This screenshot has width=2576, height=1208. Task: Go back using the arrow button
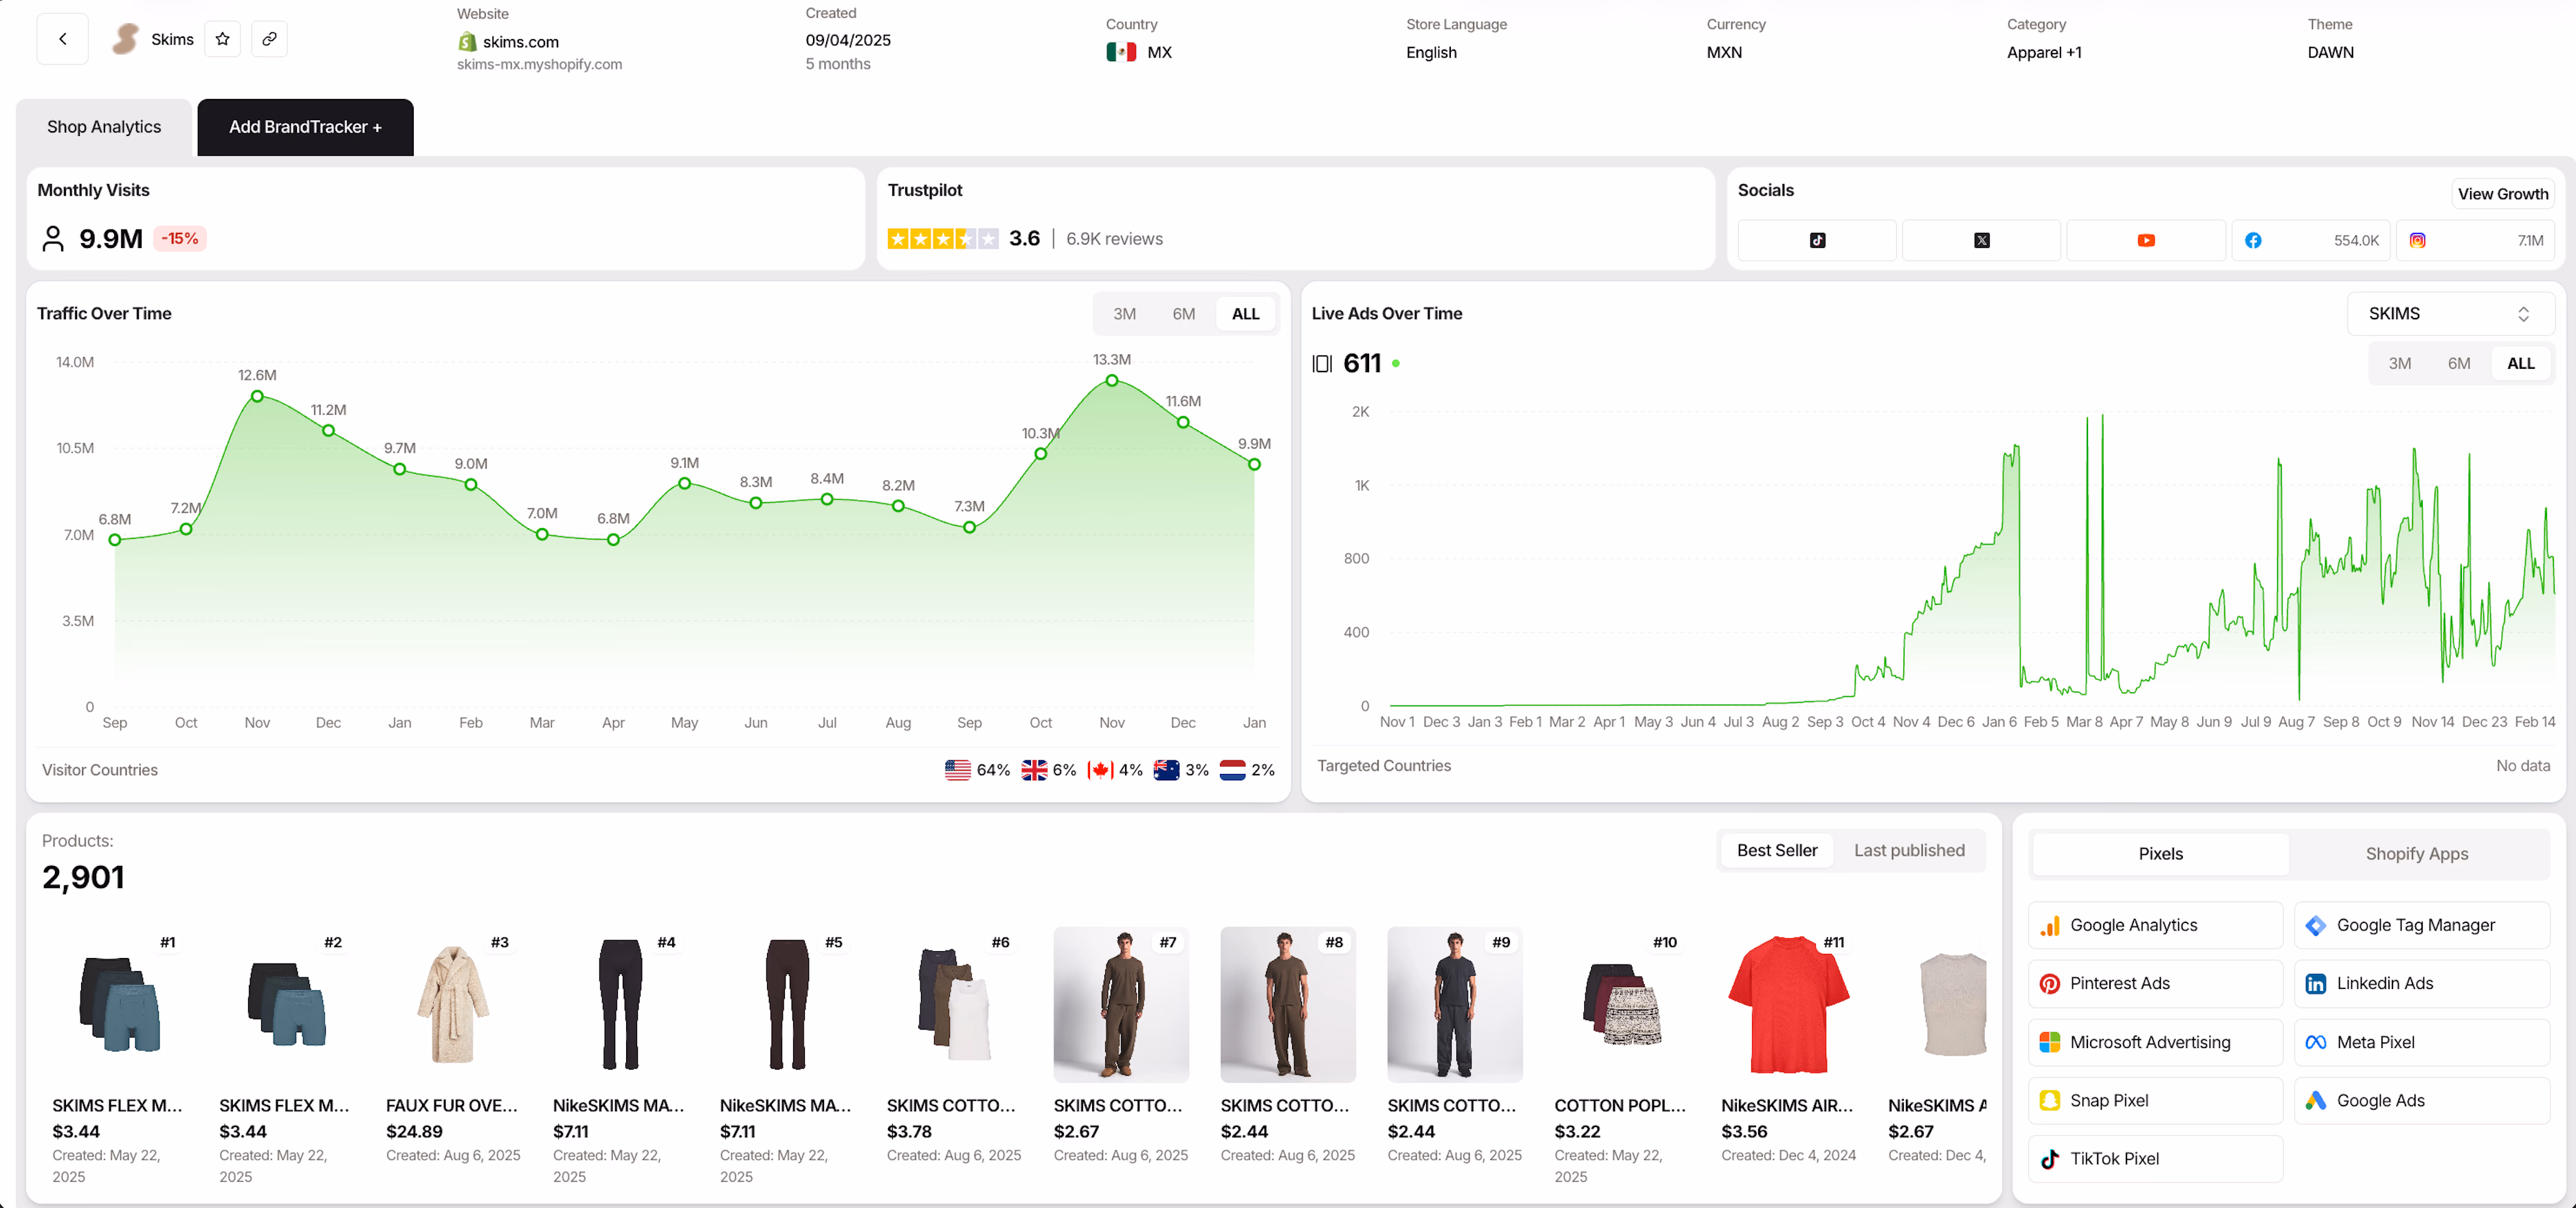coord(62,39)
